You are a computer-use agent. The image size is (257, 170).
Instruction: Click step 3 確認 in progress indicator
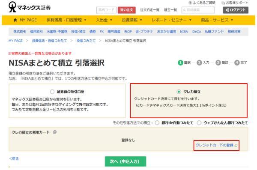[x=222, y=63]
